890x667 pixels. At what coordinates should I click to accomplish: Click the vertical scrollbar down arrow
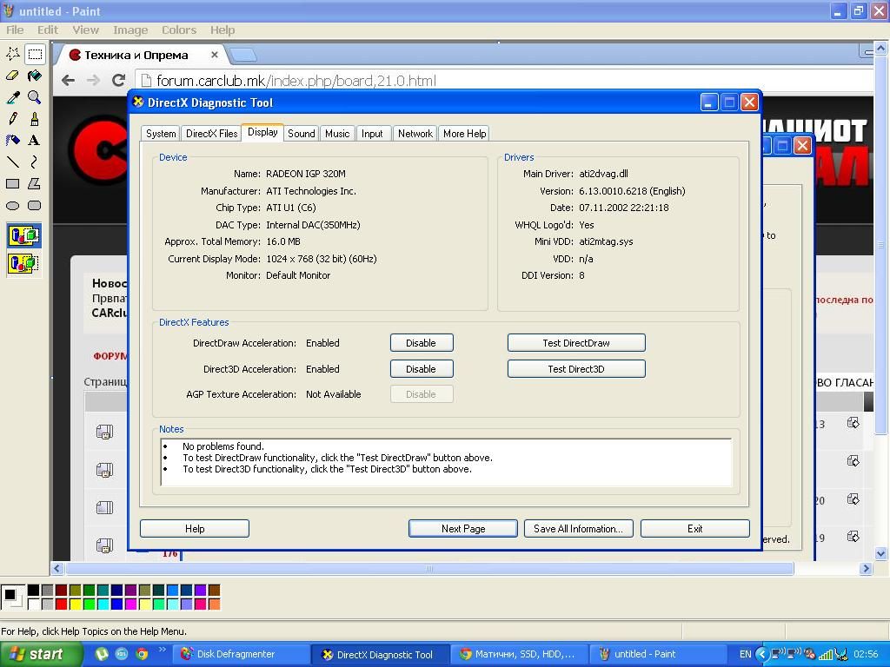click(x=881, y=553)
